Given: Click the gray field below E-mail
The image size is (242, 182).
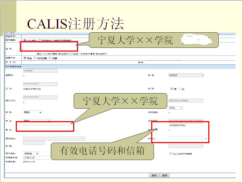Looking at the screenshot, I should click(x=186, y=146).
